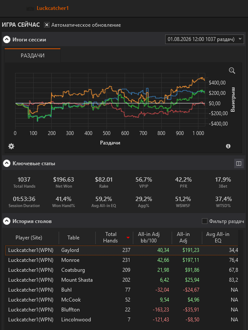The height and width of the screenshot is (330, 248).
Task: Click the Net Won $196.63 stat
Action: click(x=64, y=182)
